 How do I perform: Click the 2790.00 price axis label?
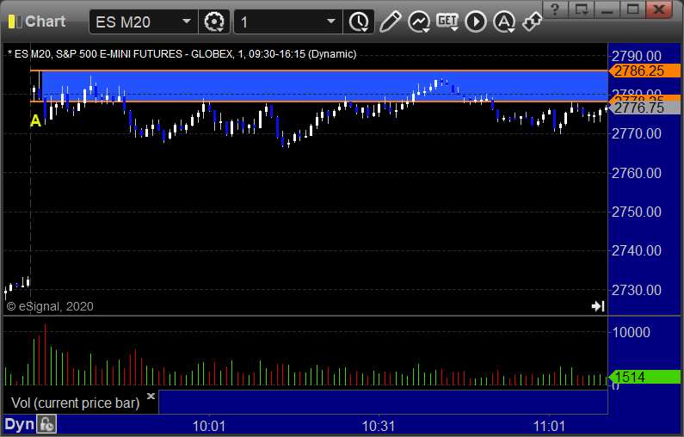[x=637, y=56]
